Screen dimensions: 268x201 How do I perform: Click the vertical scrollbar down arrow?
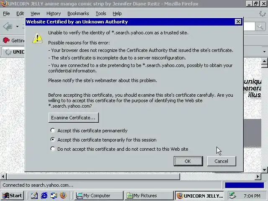(x=264, y=170)
